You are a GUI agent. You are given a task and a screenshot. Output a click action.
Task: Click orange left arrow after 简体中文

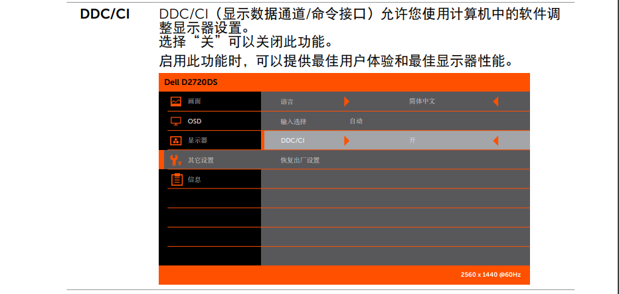495,102
